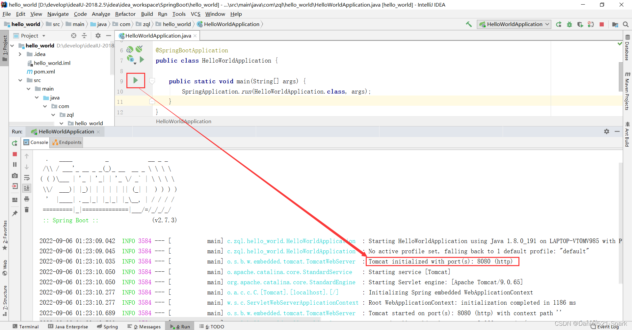Toggle scroll to end in the console

tap(27, 188)
